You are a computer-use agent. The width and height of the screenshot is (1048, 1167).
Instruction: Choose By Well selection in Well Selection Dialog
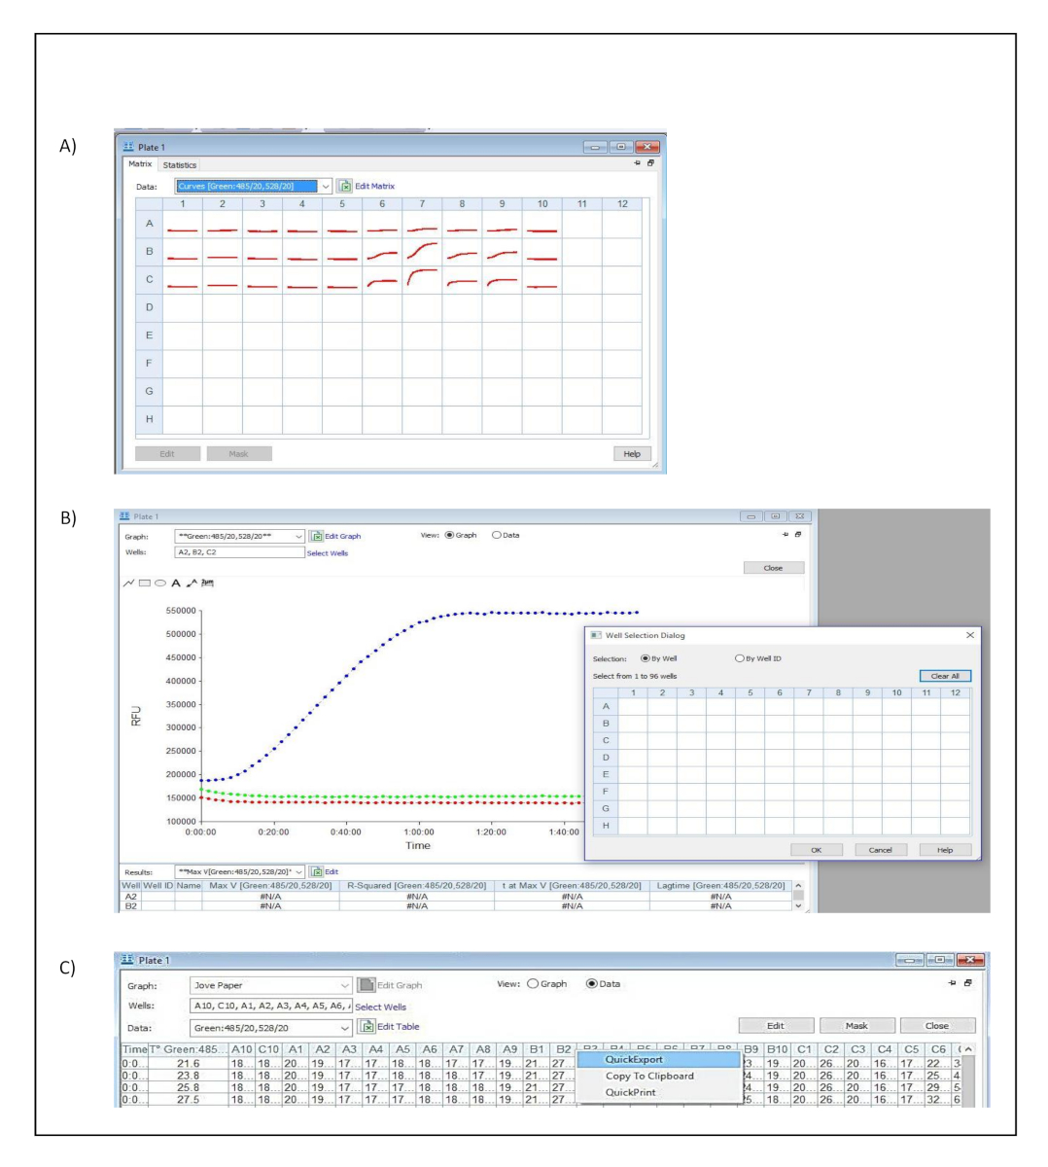646,658
